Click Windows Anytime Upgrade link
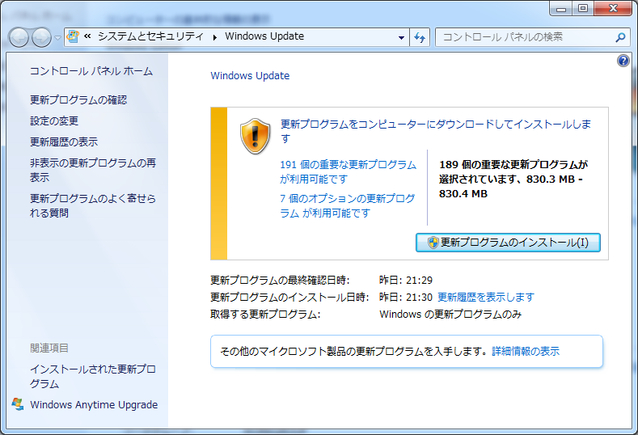Viewport: 638px width, 435px height. click(94, 405)
